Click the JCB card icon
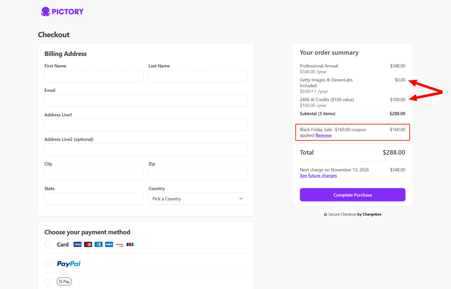The width and height of the screenshot is (451, 289). tap(130, 244)
